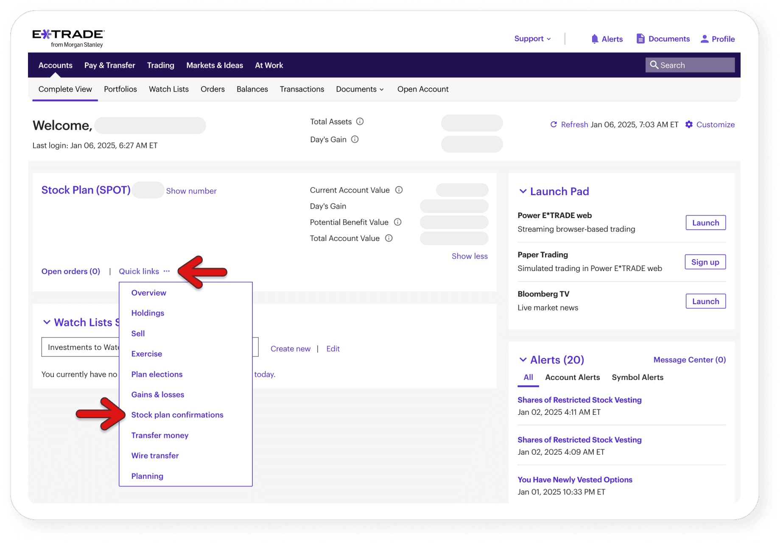Click the top Day's Gain info icon
This screenshot has width=783, height=548.
355,139
